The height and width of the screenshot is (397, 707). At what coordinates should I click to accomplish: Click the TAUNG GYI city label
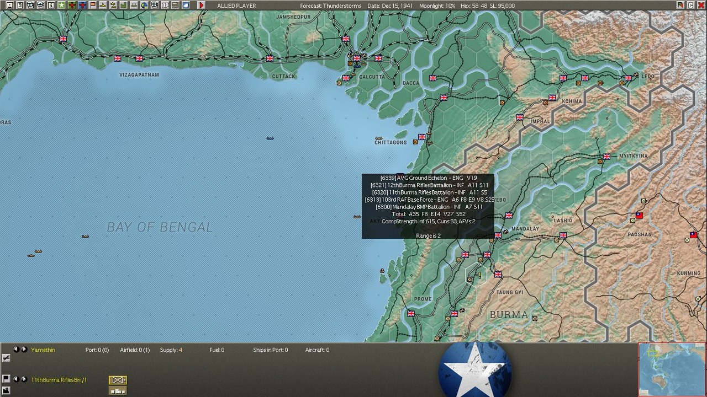click(x=510, y=292)
